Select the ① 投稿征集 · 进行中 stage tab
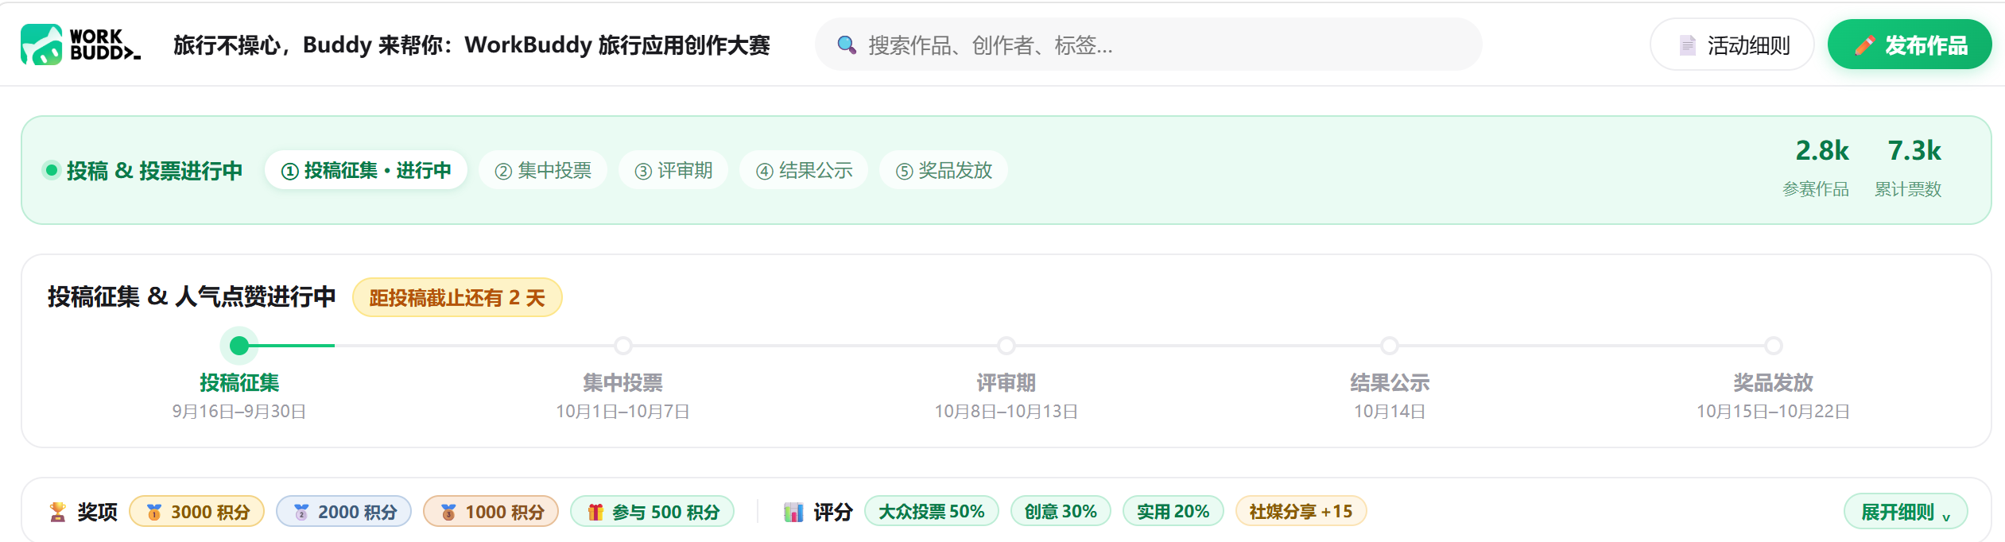The height and width of the screenshot is (542, 2005). coord(366,170)
